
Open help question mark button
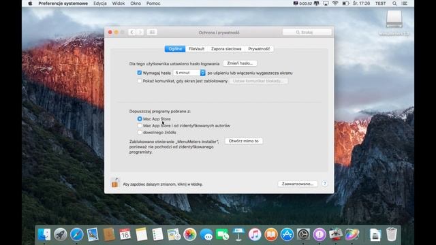(324, 184)
